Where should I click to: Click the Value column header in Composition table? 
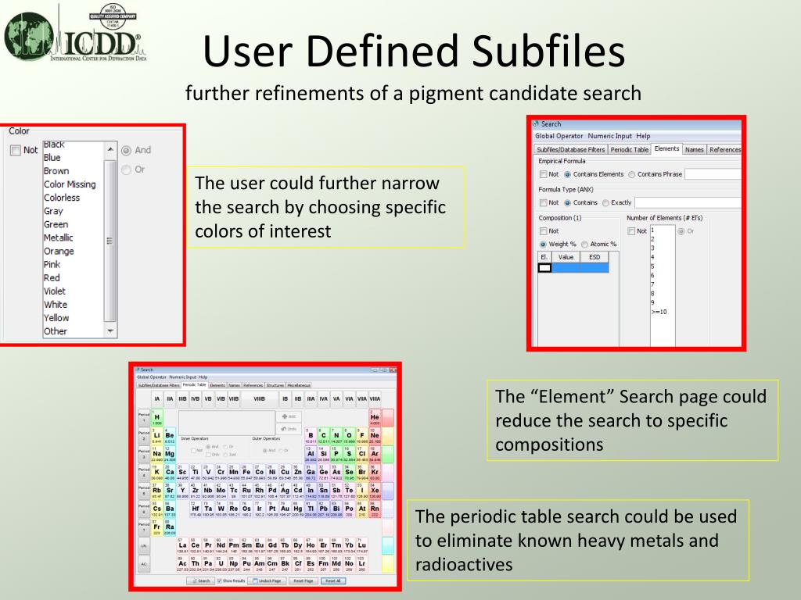[x=566, y=257]
